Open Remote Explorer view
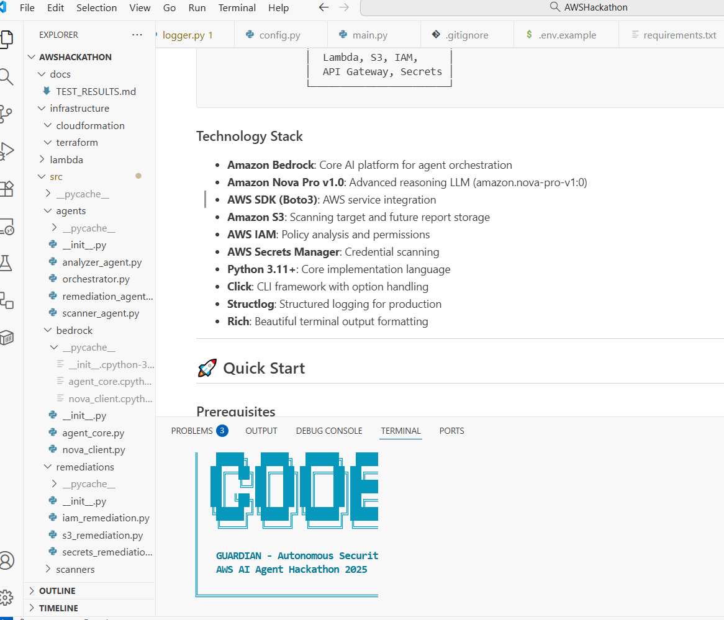724x620 pixels. click(6, 226)
